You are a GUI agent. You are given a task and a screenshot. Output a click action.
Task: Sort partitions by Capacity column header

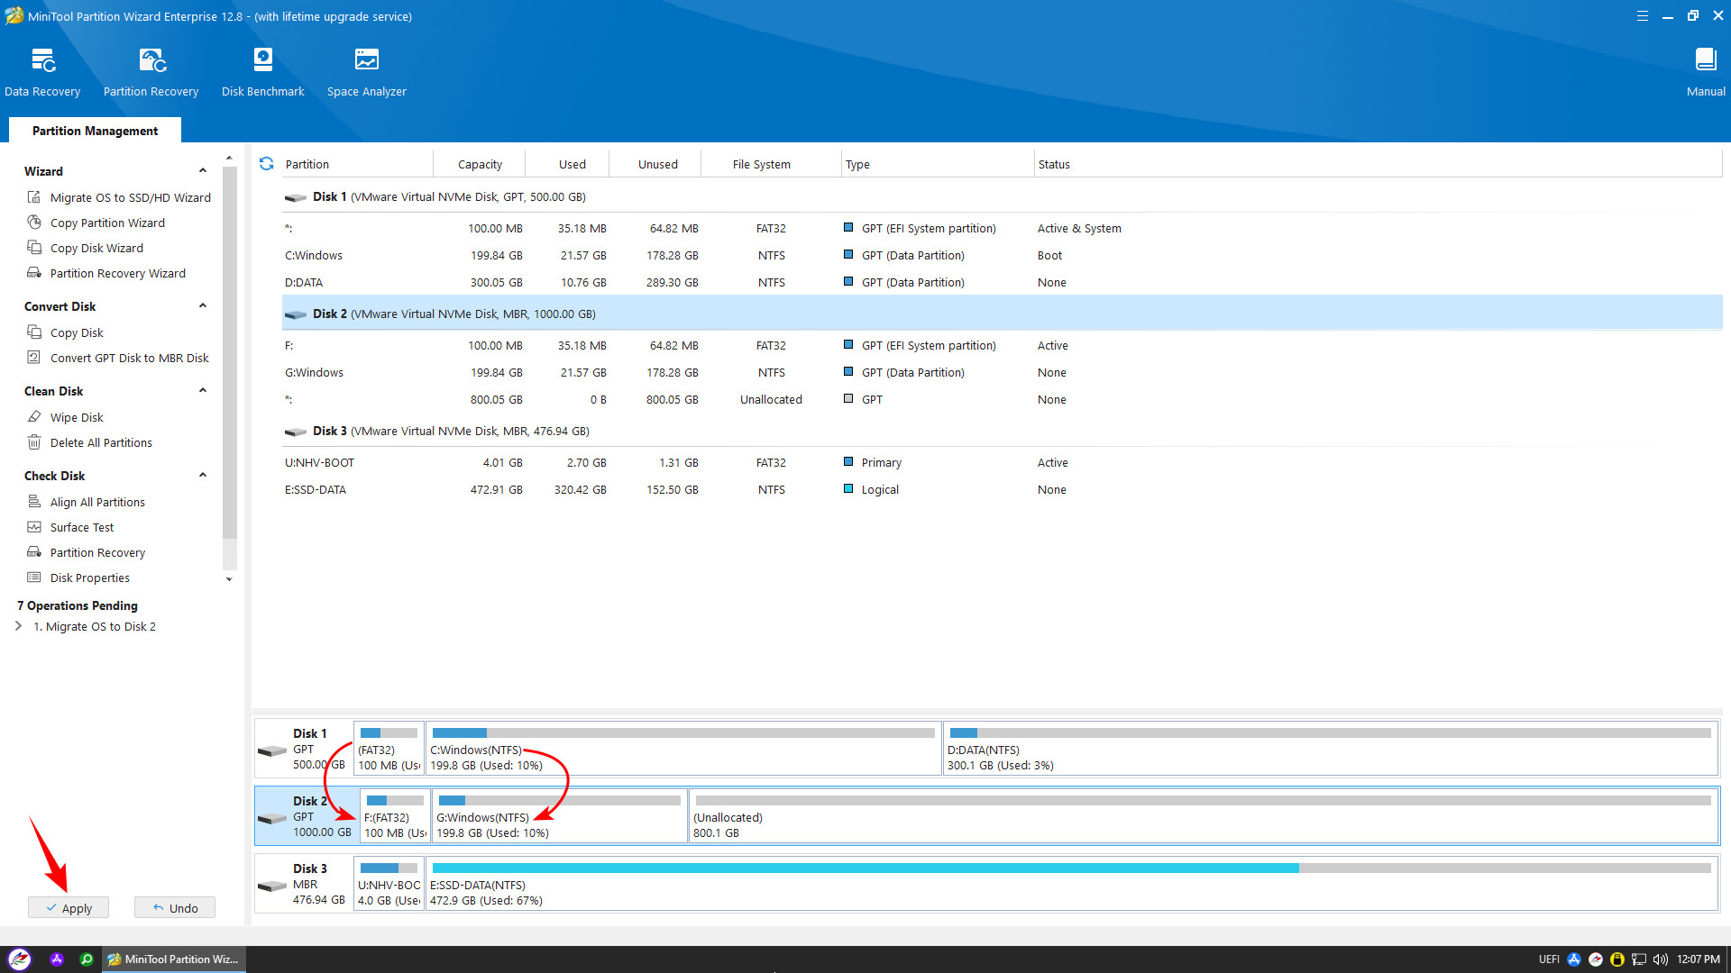[480, 164]
